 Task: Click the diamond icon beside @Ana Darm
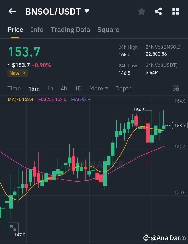pyautogui.click(x=146, y=238)
